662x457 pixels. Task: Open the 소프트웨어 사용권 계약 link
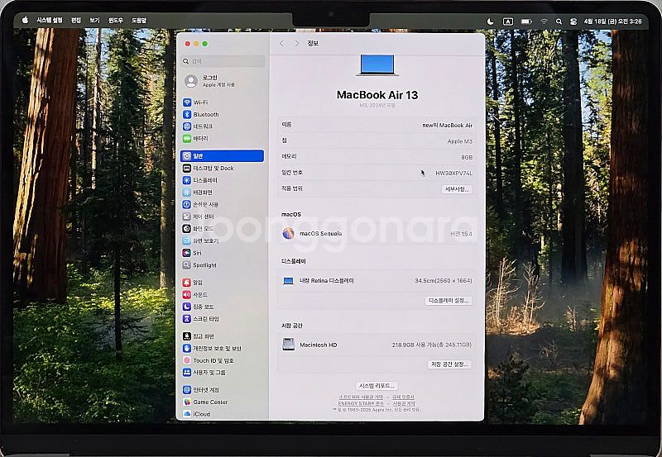click(361, 397)
